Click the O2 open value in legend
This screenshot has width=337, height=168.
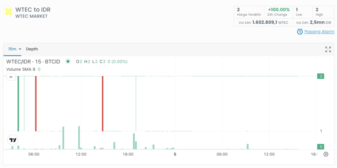pyautogui.click(x=79, y=62)
